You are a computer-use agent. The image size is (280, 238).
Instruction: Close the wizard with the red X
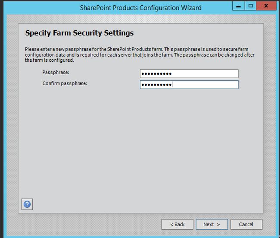tap(266, 6)
